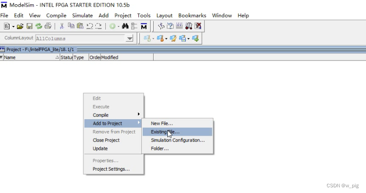Image resolution: width=366 pixels, height=193 pixels.
Task: Click the red X End Simulation icon
Action: [198, 26]
